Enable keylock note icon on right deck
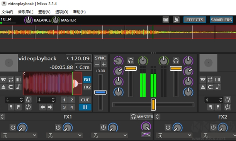This screenshot has width=236, height=141. [x=217, y=87]
